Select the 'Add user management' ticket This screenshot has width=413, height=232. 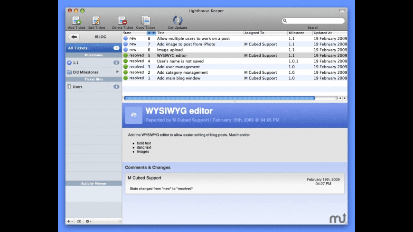tap(235, 67)
